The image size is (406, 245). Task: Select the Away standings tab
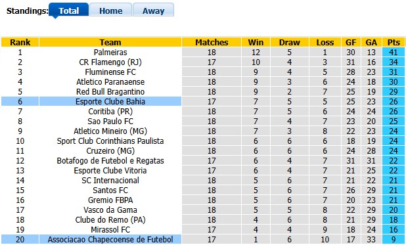coord(153,11)
